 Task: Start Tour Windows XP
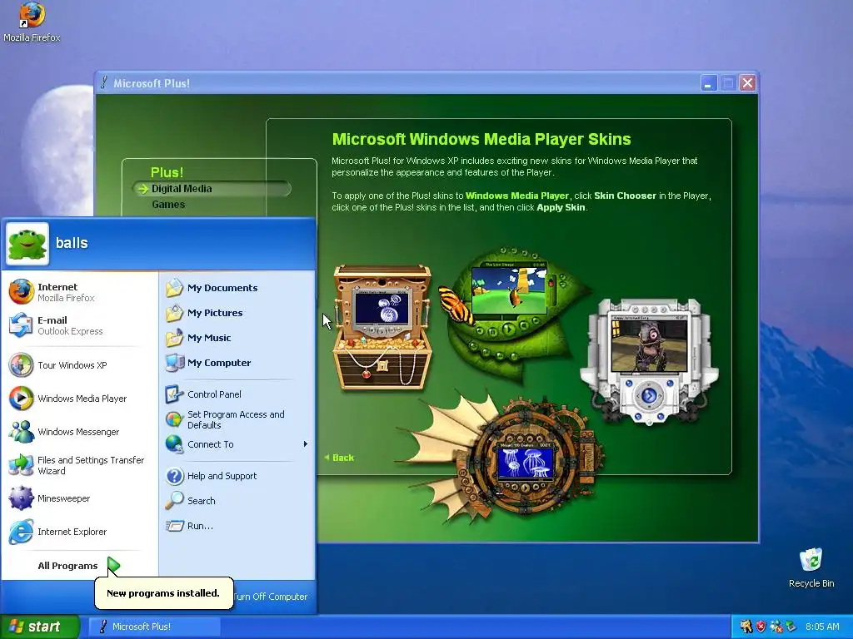point(81,365)
